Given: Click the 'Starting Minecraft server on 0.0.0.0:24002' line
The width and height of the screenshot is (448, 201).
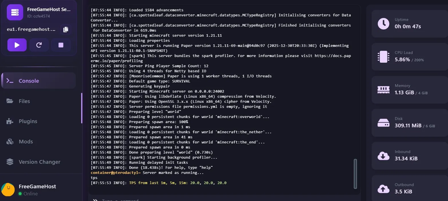Looking at the screenshot, I should click(x=157, y=92).
